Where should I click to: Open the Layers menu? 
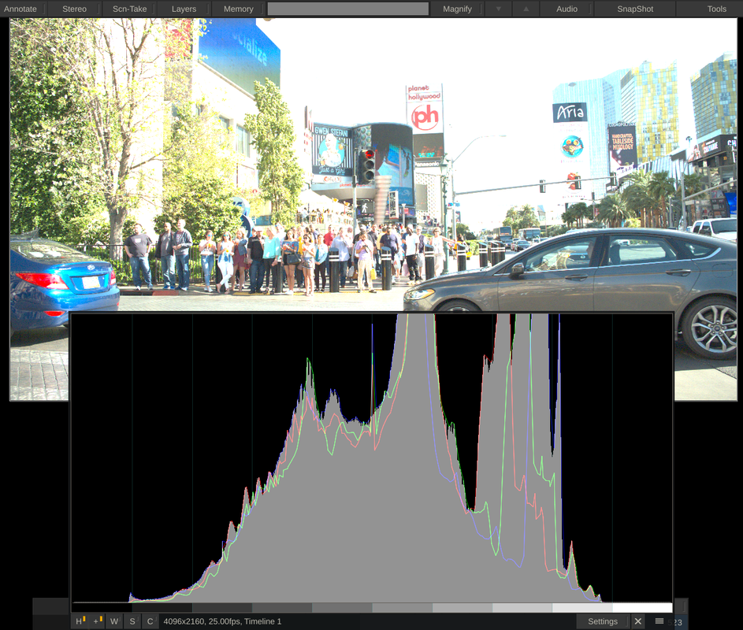(184, 9)
